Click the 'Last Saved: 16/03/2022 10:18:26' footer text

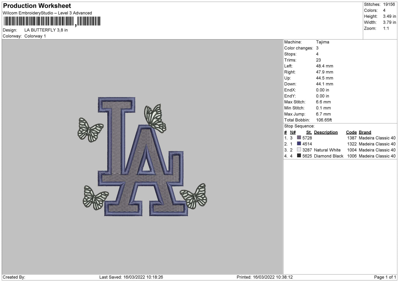131,277
